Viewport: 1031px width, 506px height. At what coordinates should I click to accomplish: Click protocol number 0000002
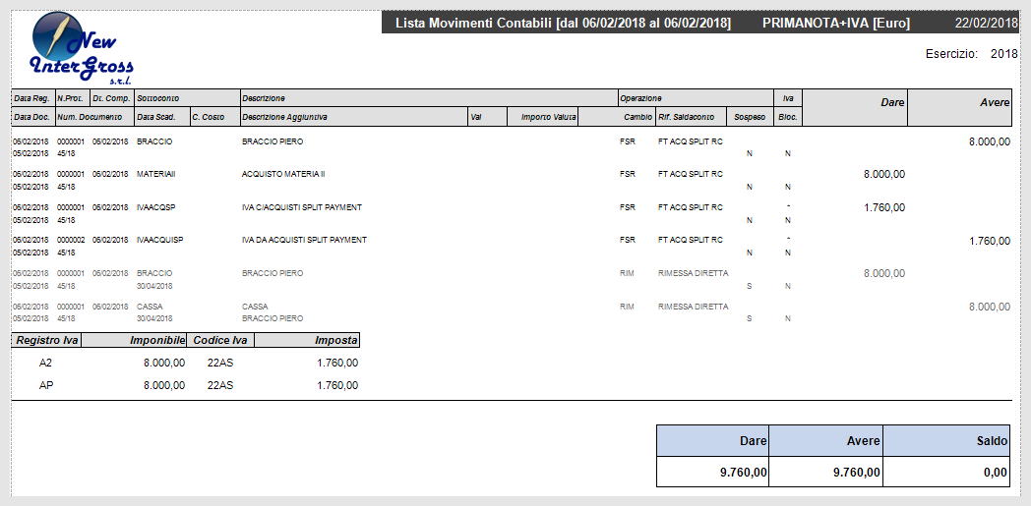click(x=71, y=240)
